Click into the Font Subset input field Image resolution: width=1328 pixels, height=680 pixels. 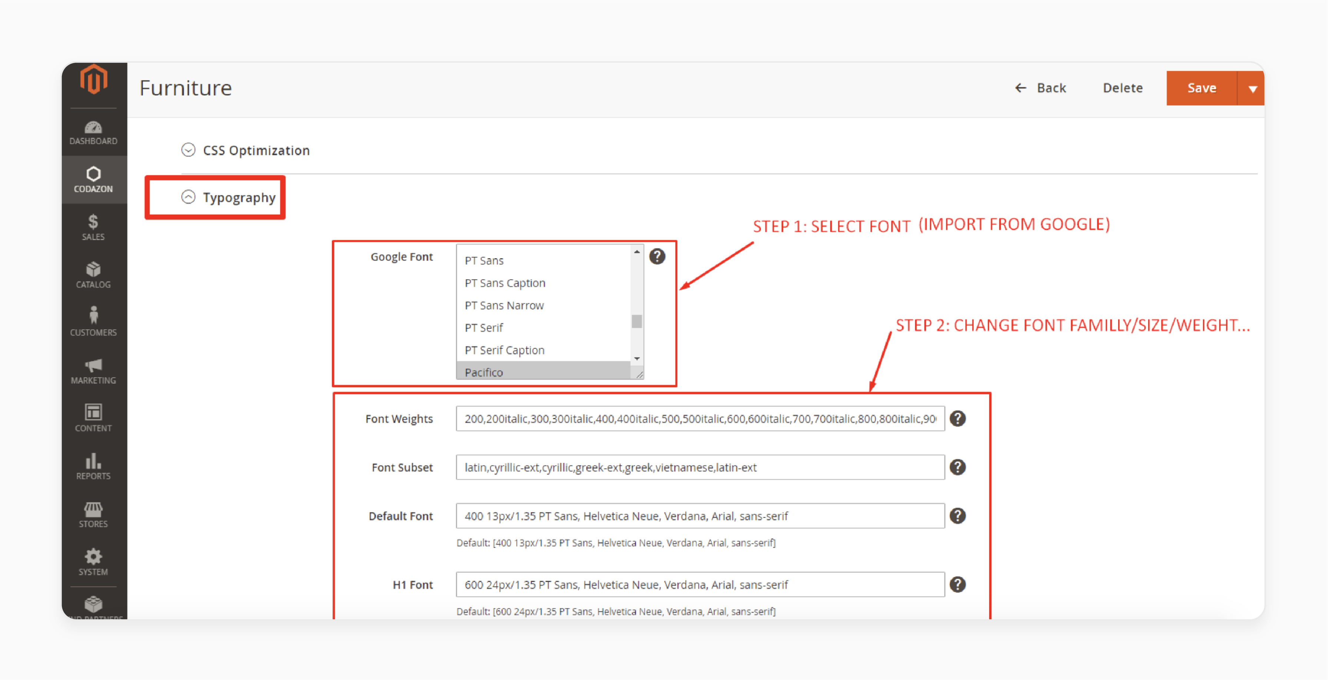tap(700, 467)
